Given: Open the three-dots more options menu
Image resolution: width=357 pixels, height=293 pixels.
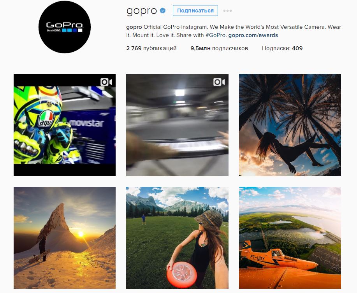Looking at the screenshot, I should [x=227, y=11].
